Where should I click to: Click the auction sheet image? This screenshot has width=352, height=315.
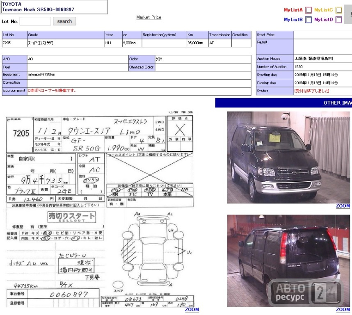pos(100,209)
